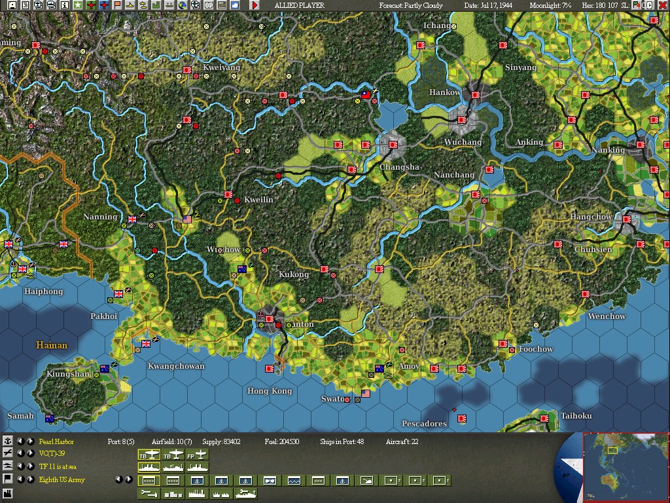Toggle the tank armor unit filter

click(x=270, y=481)
